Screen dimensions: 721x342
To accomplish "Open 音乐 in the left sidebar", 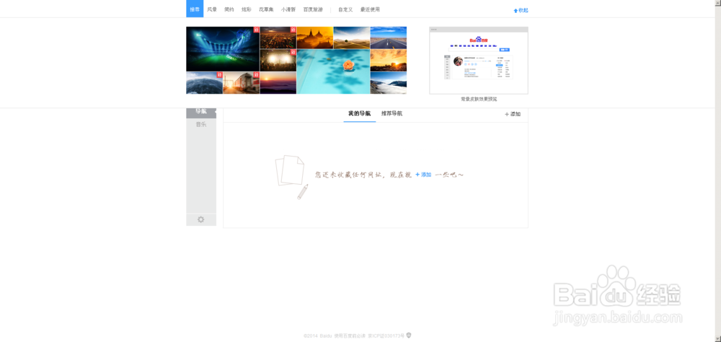I will [201, 124].
